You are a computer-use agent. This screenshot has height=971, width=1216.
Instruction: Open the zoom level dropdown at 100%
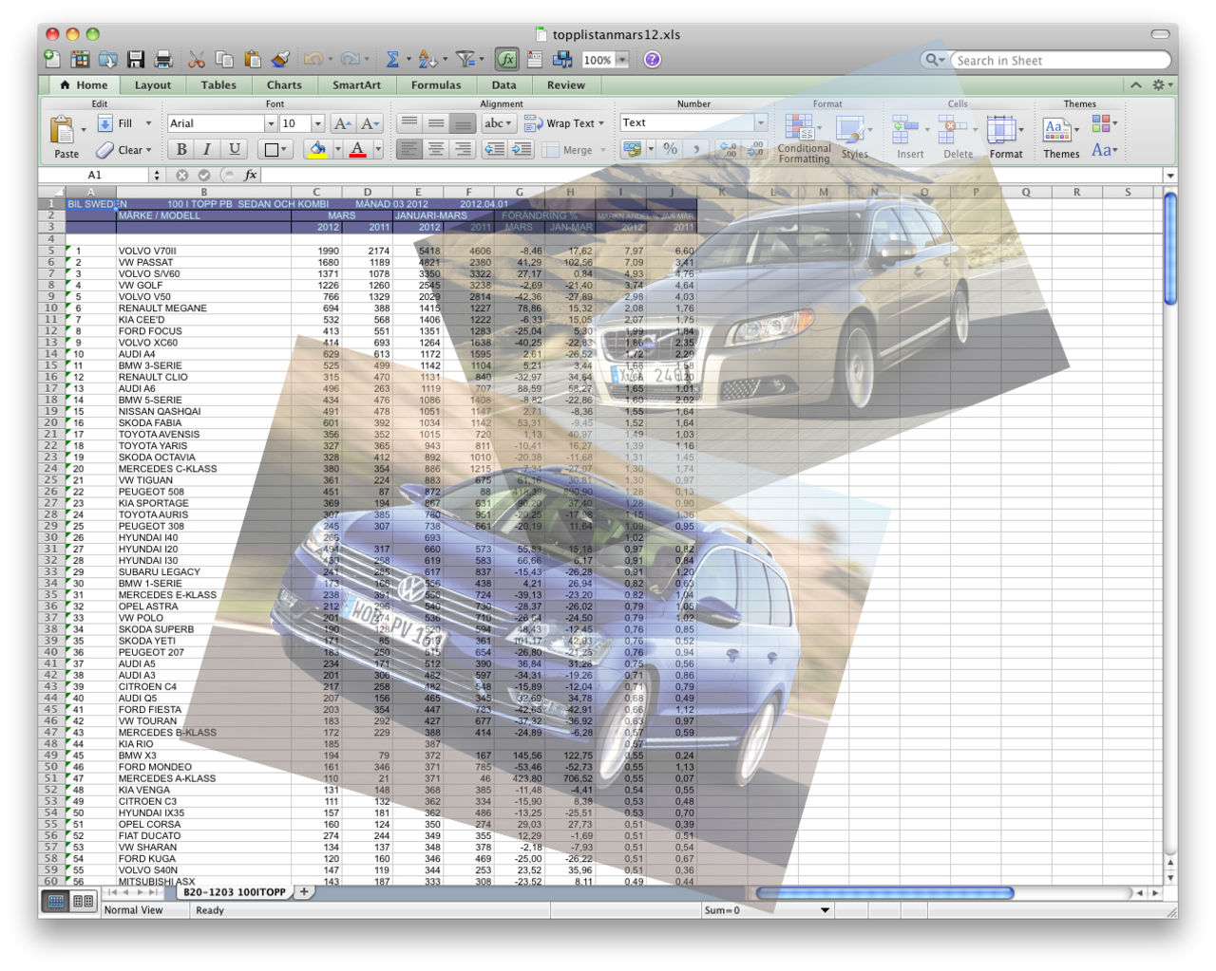click(x=622, y=60)
